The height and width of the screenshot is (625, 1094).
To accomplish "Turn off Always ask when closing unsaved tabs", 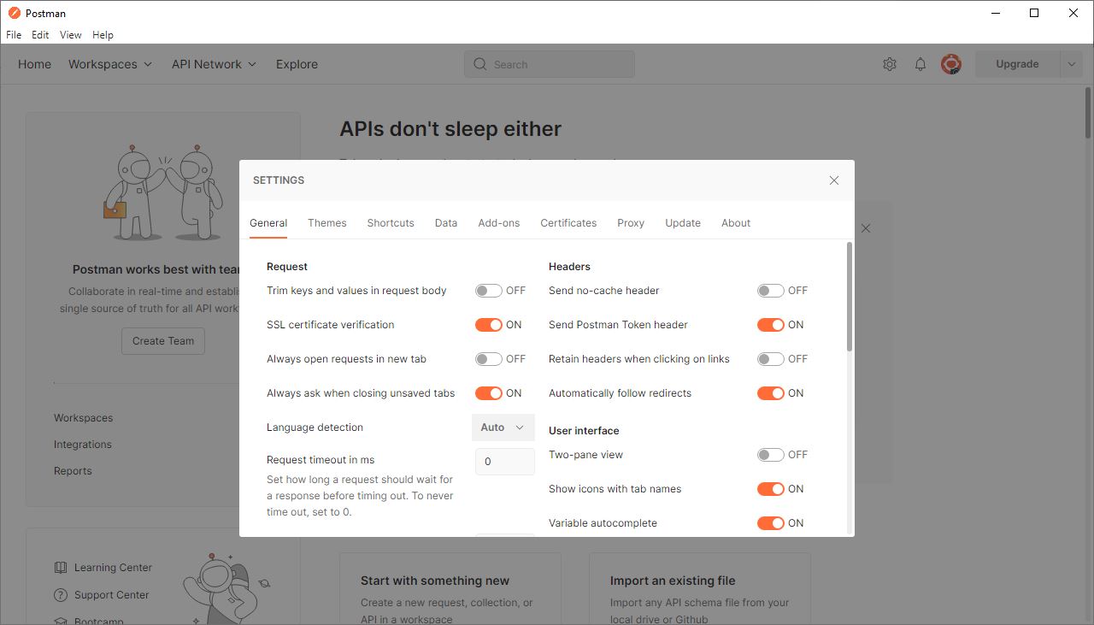I will point(489,393).
